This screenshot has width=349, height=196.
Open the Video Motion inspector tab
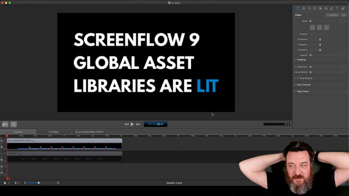coord(309,9)
